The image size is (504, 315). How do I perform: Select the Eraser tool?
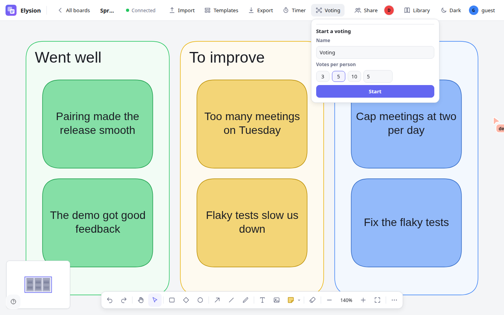click(312, 300)
